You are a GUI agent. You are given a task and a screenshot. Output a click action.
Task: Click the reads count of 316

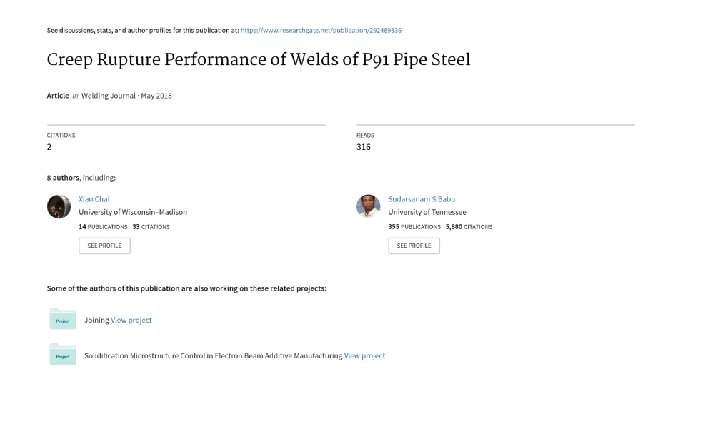pyautogui.click(x=364, y=147)
